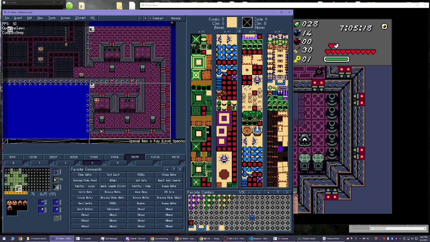Click the stairs warp icon

point(56,188)
